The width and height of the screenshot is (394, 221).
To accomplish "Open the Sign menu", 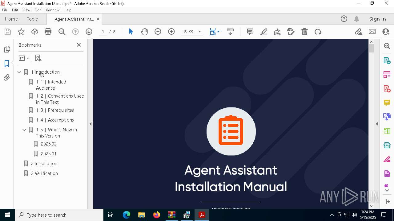I will pos(38,10).
